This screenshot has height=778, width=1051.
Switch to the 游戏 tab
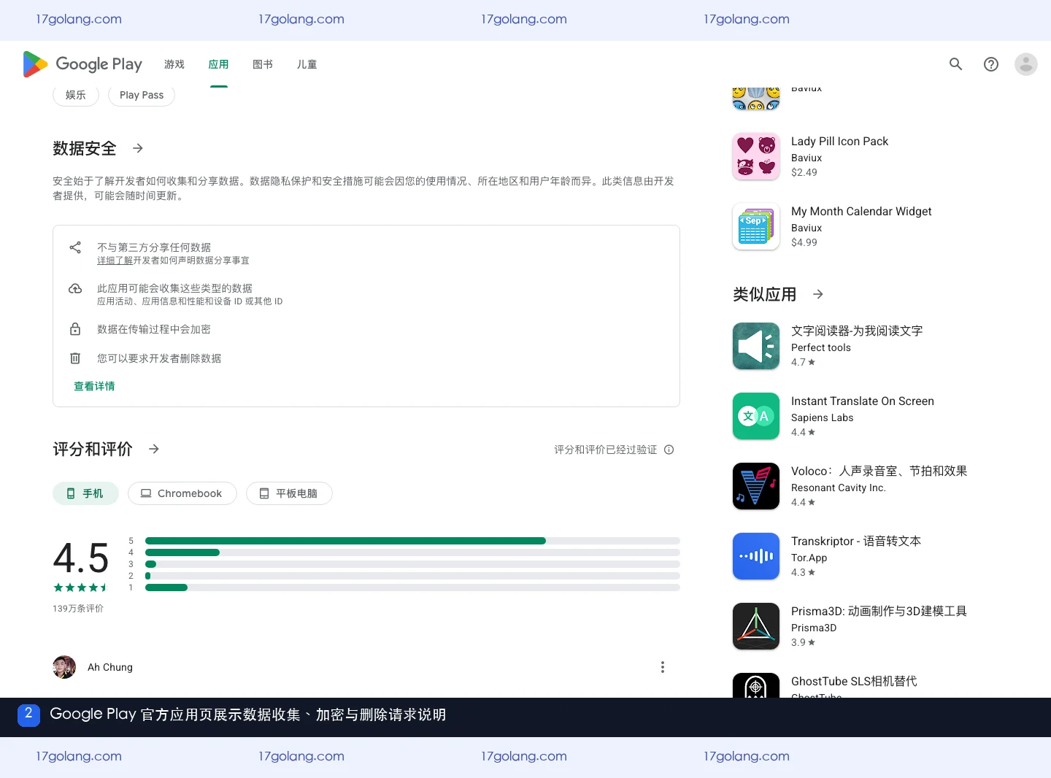174,64
